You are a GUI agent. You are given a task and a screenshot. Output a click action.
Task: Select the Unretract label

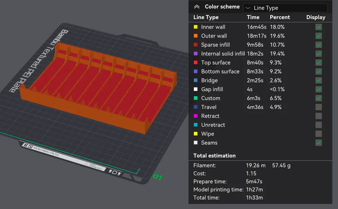coord(213,125)
